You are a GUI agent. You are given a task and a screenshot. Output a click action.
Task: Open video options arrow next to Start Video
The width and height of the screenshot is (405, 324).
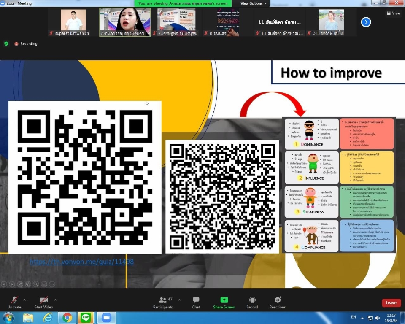pos(56,300)
